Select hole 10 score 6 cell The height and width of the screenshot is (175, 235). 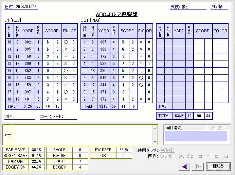click(x=48, y=42)
